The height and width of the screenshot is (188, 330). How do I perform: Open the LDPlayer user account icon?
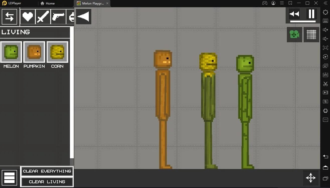pyautogui.click(x=273, y=3)
